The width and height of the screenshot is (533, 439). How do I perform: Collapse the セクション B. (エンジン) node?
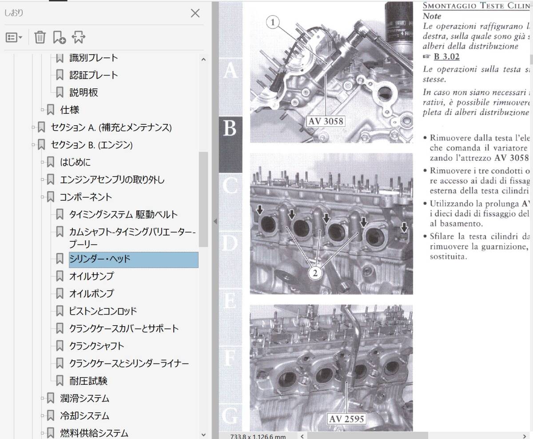pos(34,145)
